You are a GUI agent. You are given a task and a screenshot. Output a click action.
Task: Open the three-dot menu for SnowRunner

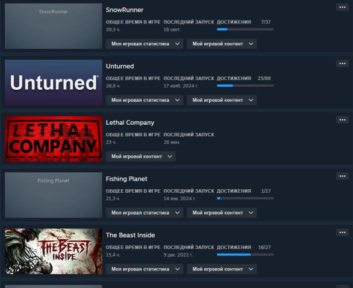point(342,7)
